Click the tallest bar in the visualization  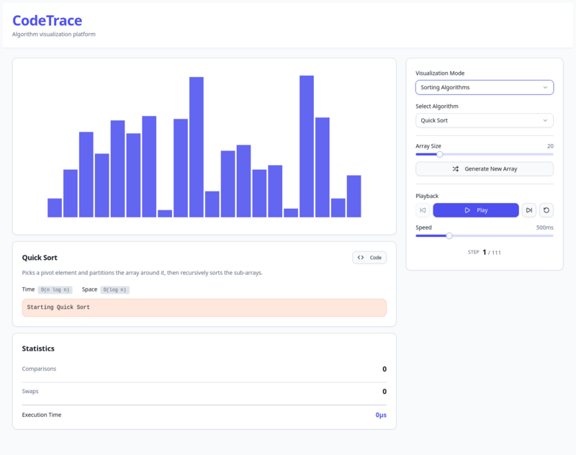point(308,144)
